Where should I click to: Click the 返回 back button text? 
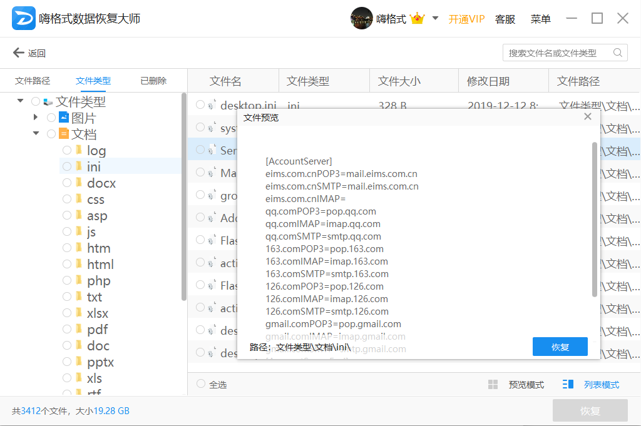36,54
